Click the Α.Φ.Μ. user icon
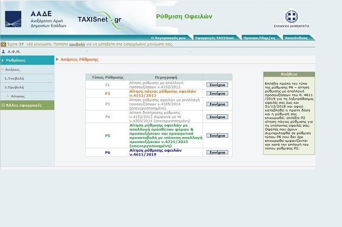 [x=3, y=51]
